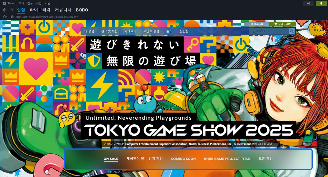Open the green notification bell
Viewport: 328px width, 177px height.
pyautogui.click(x=321, y=3)
